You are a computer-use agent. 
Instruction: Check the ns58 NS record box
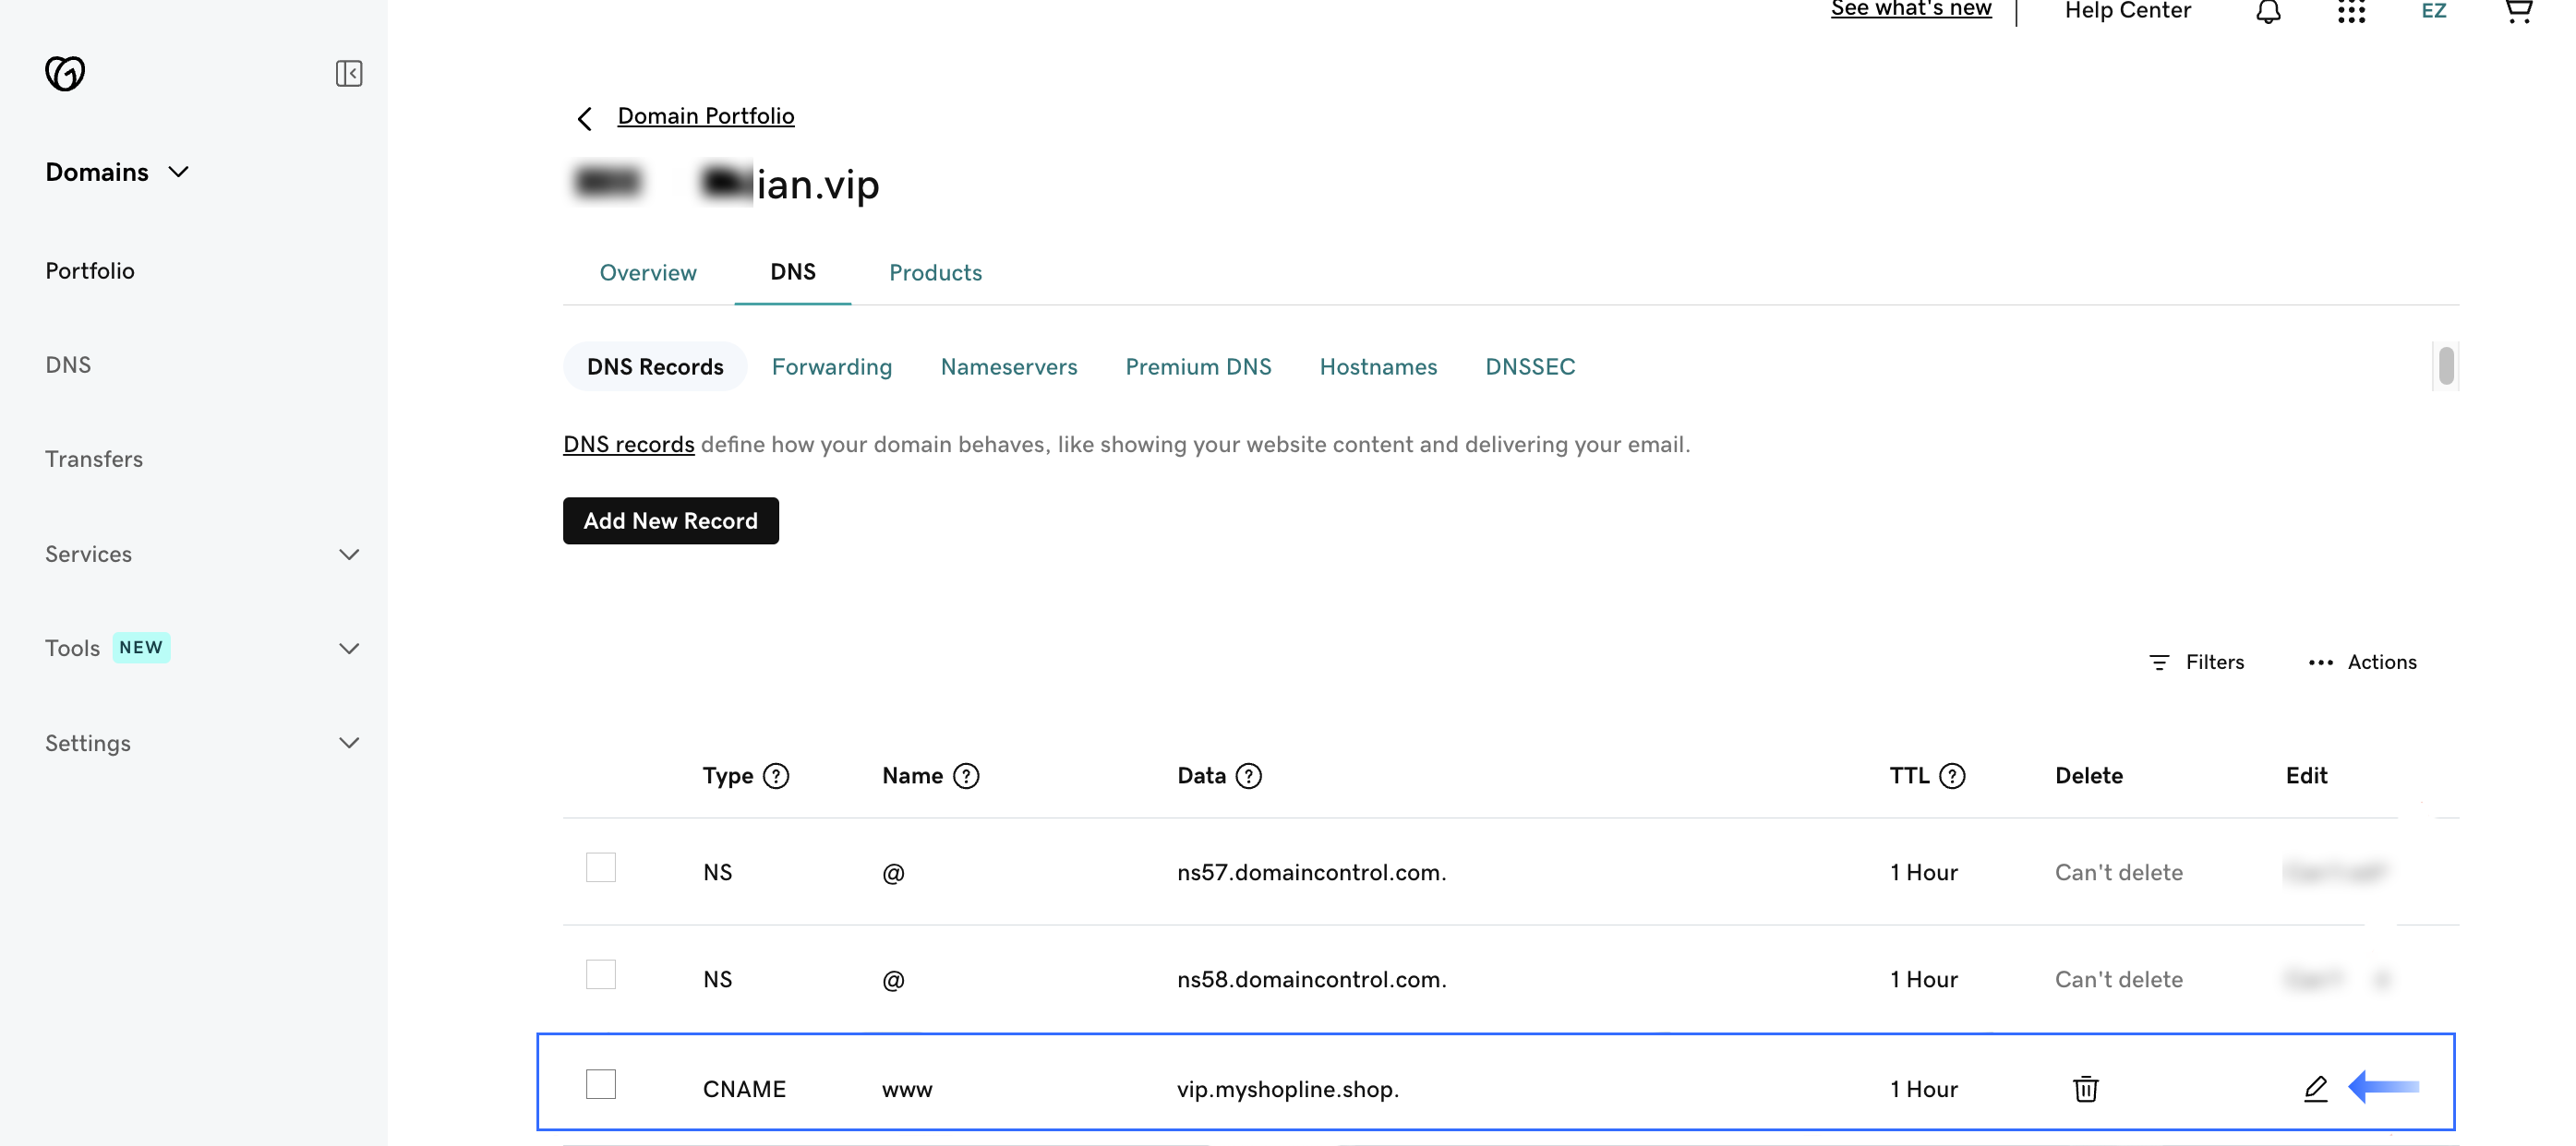click(601, 974)
